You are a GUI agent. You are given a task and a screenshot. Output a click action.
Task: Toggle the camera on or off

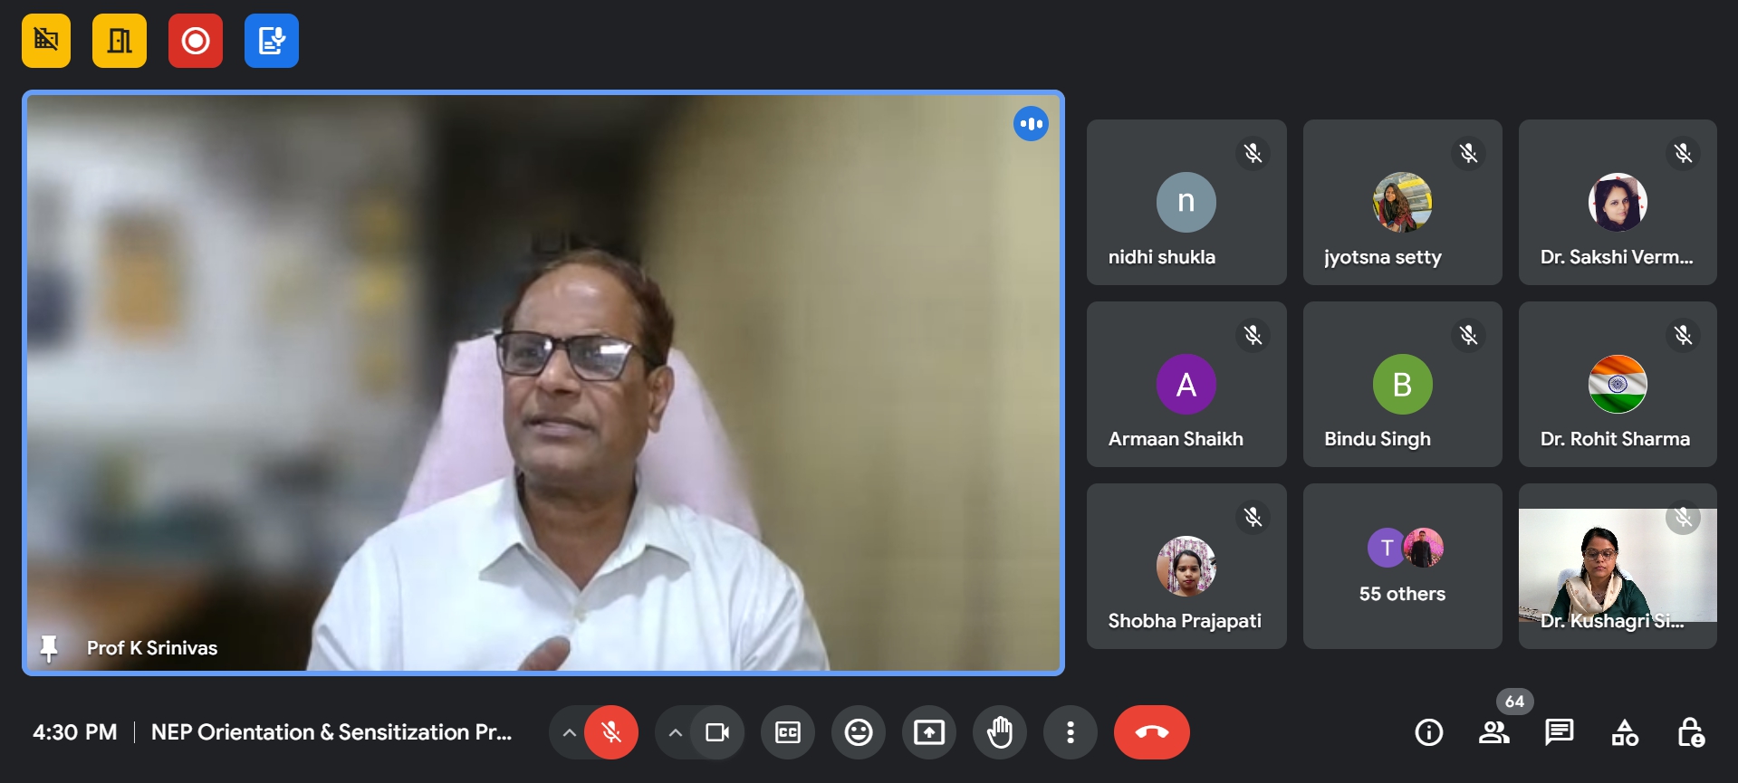coord(716,732)
